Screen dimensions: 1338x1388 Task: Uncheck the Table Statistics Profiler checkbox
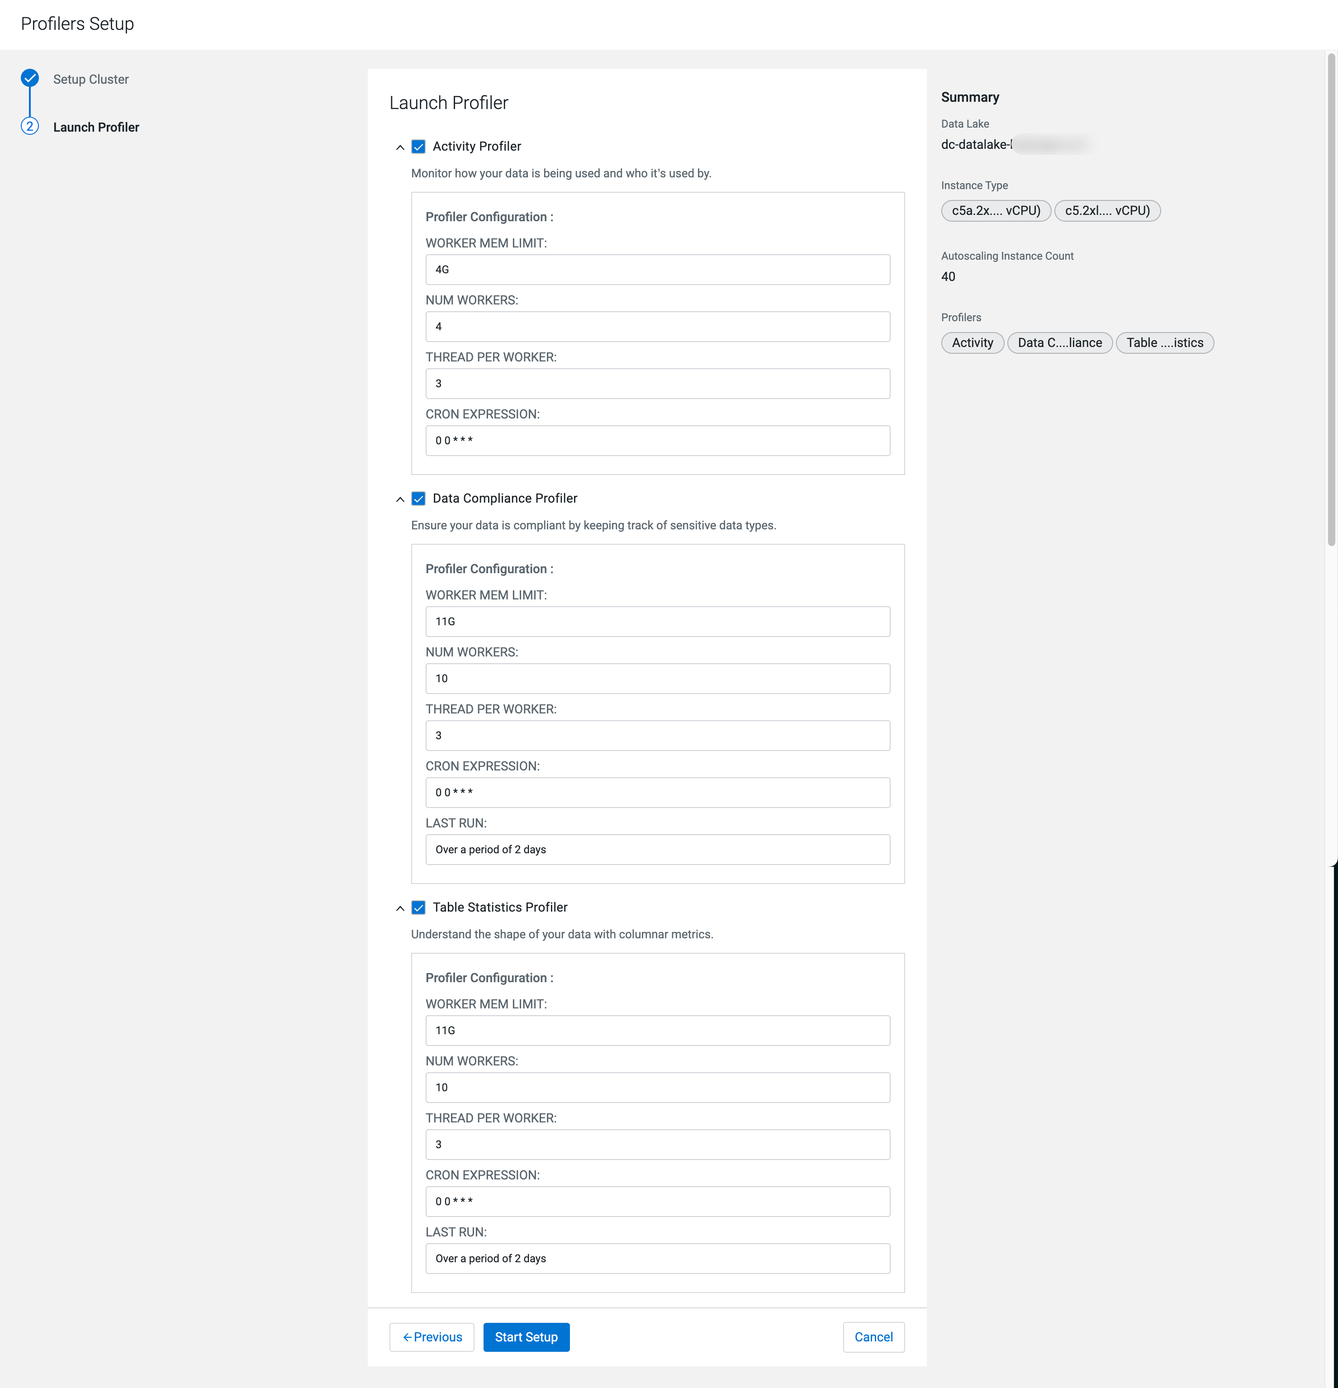[x=418, y=907]
